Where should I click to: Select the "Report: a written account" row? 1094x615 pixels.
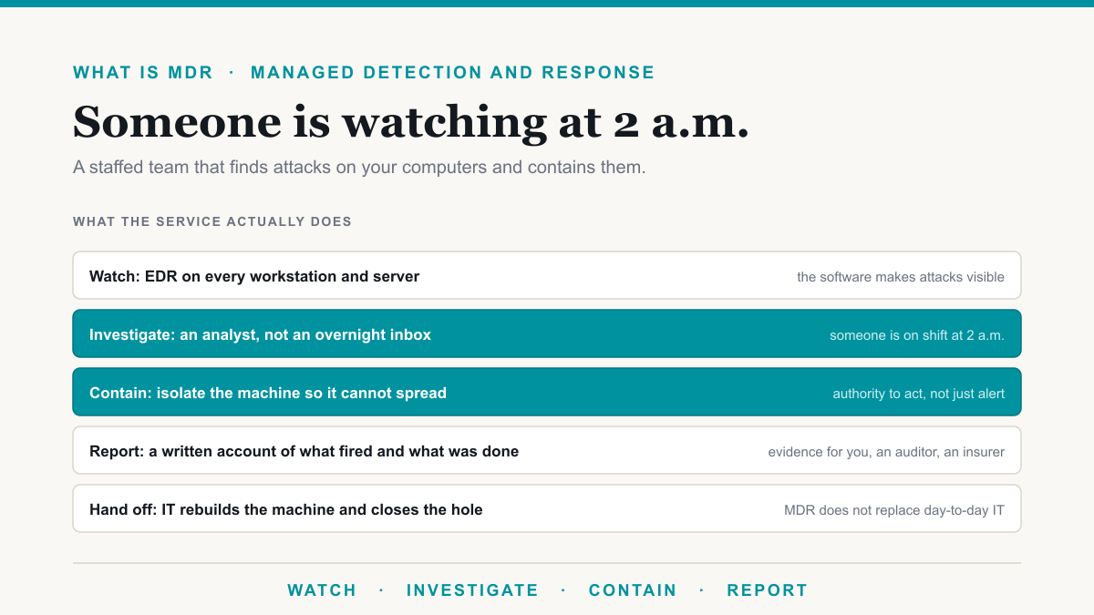547,450
